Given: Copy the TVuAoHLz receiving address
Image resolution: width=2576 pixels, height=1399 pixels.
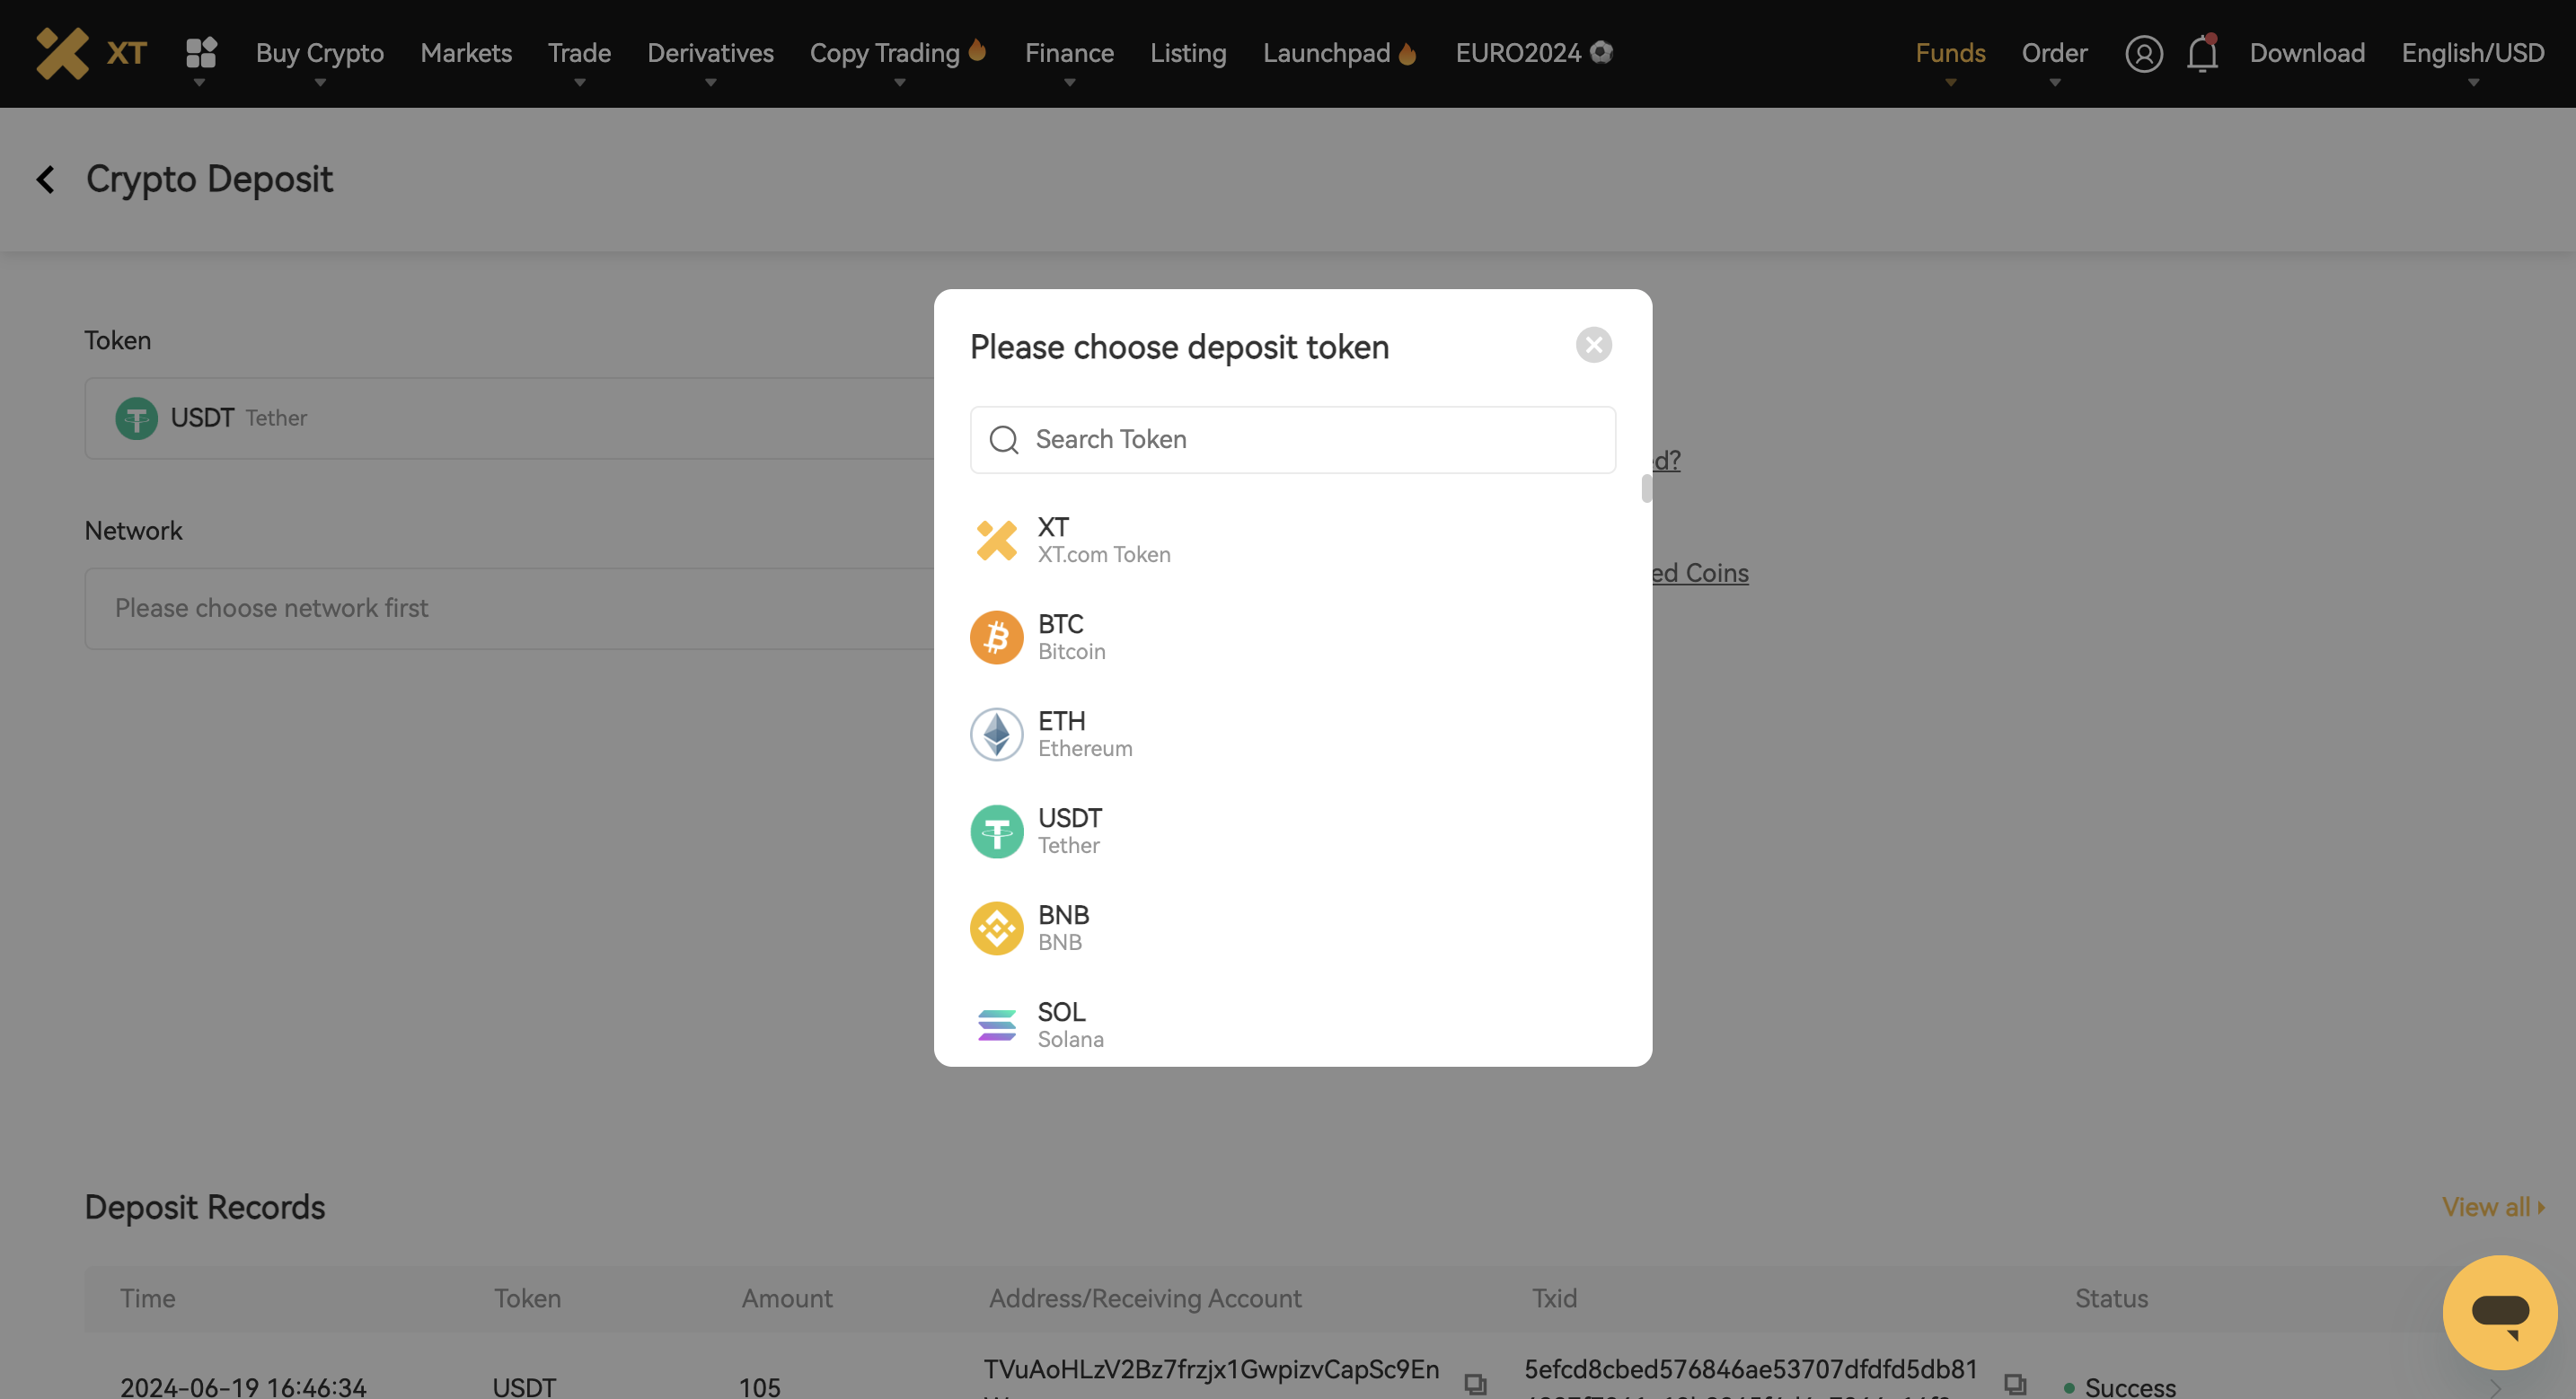Looking at the screenshot, I should [1475, 1383].
